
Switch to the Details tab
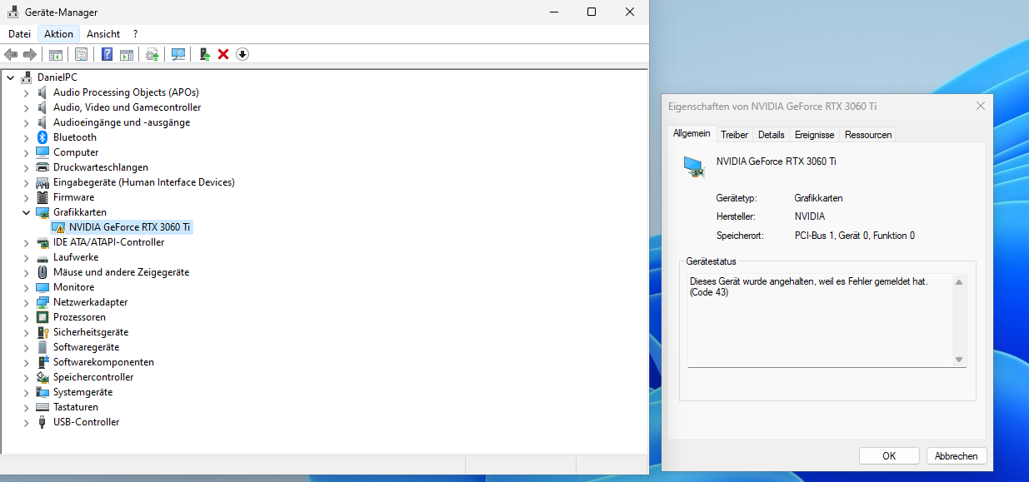point(772,135)
